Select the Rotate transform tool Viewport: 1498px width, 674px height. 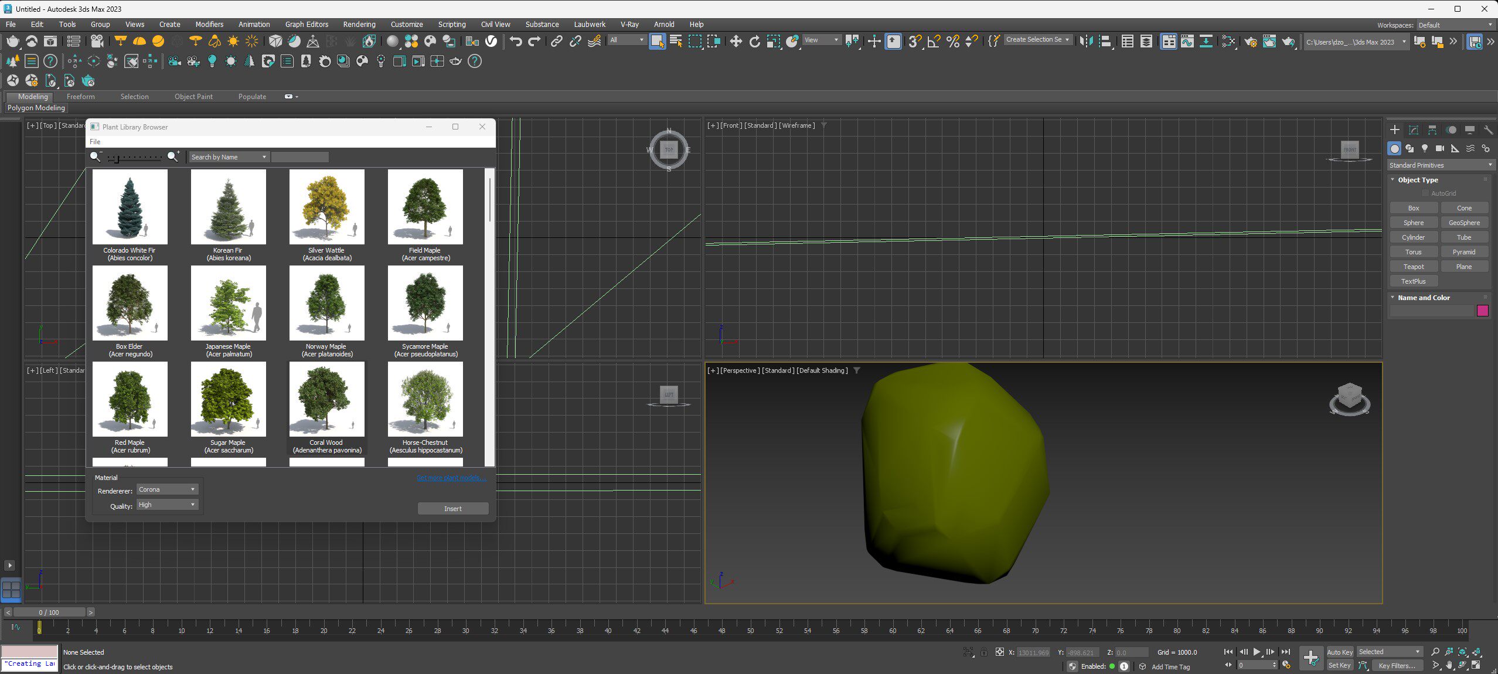(x=754, y=41)
